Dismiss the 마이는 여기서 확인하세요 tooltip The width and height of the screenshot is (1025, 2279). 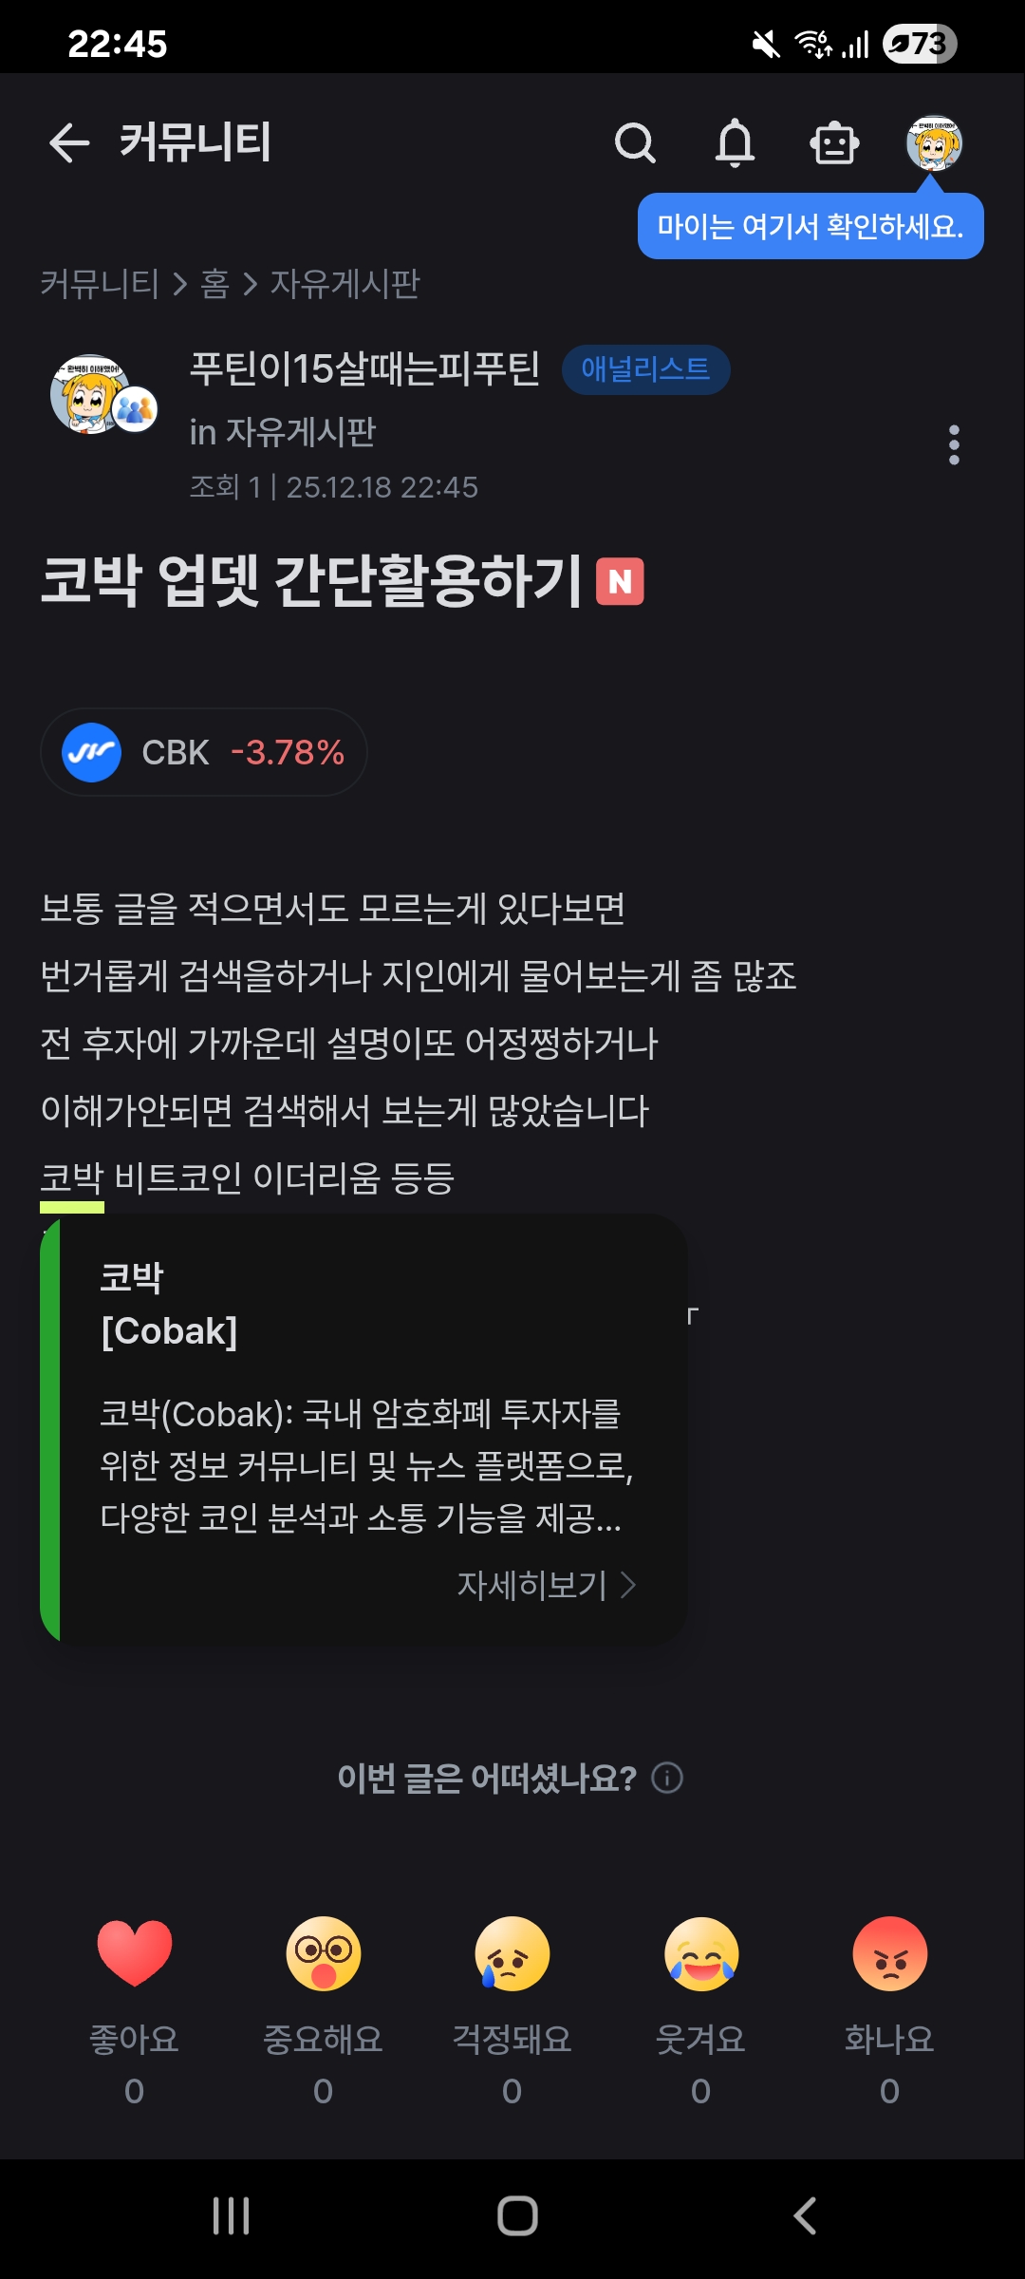810,226
